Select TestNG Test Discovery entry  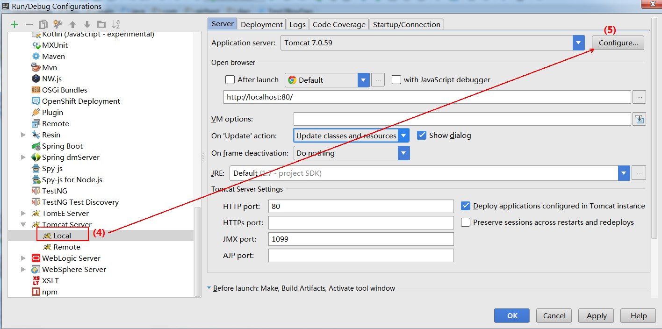(75, 202)
